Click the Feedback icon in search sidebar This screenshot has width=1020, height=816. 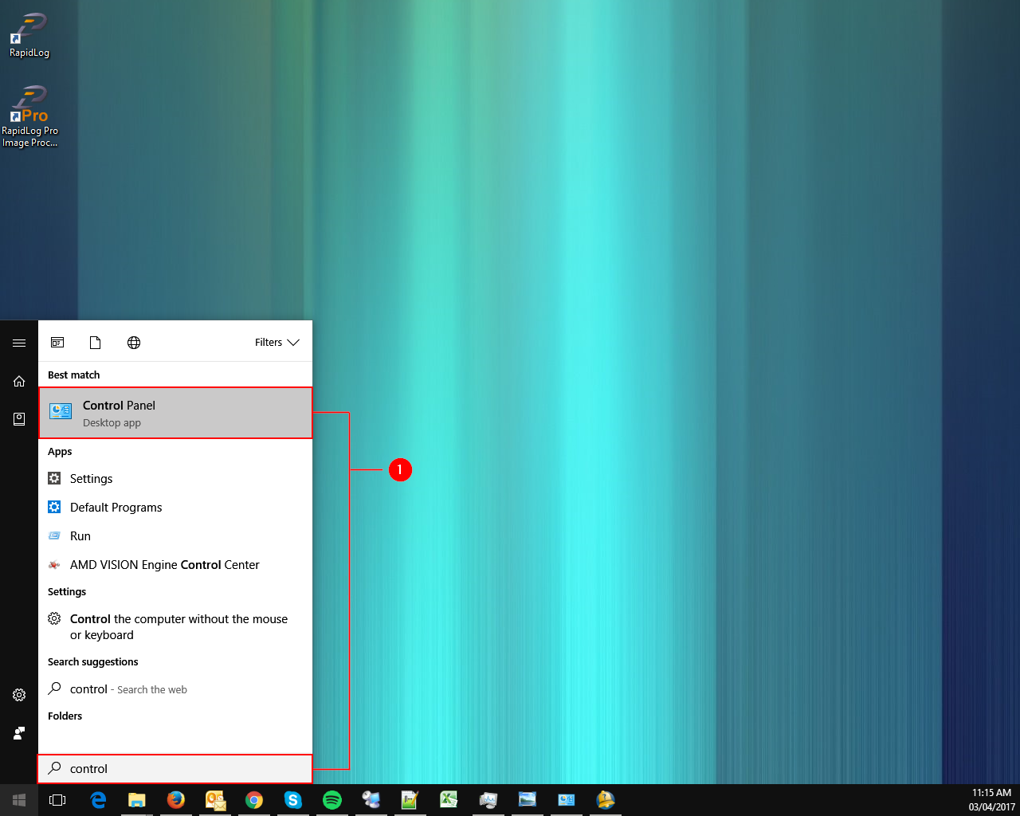point(19,733)
